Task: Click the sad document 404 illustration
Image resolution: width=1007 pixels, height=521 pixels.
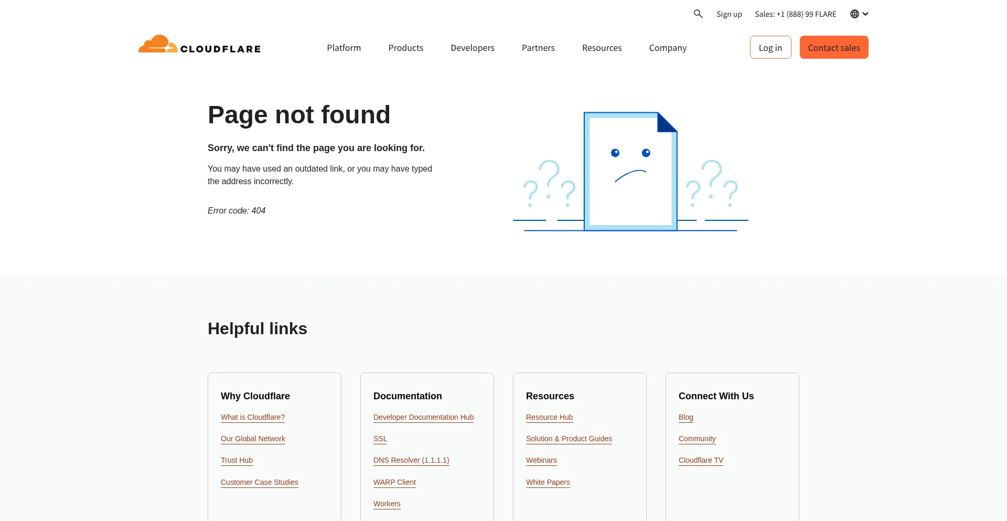Action: (630, 172)
